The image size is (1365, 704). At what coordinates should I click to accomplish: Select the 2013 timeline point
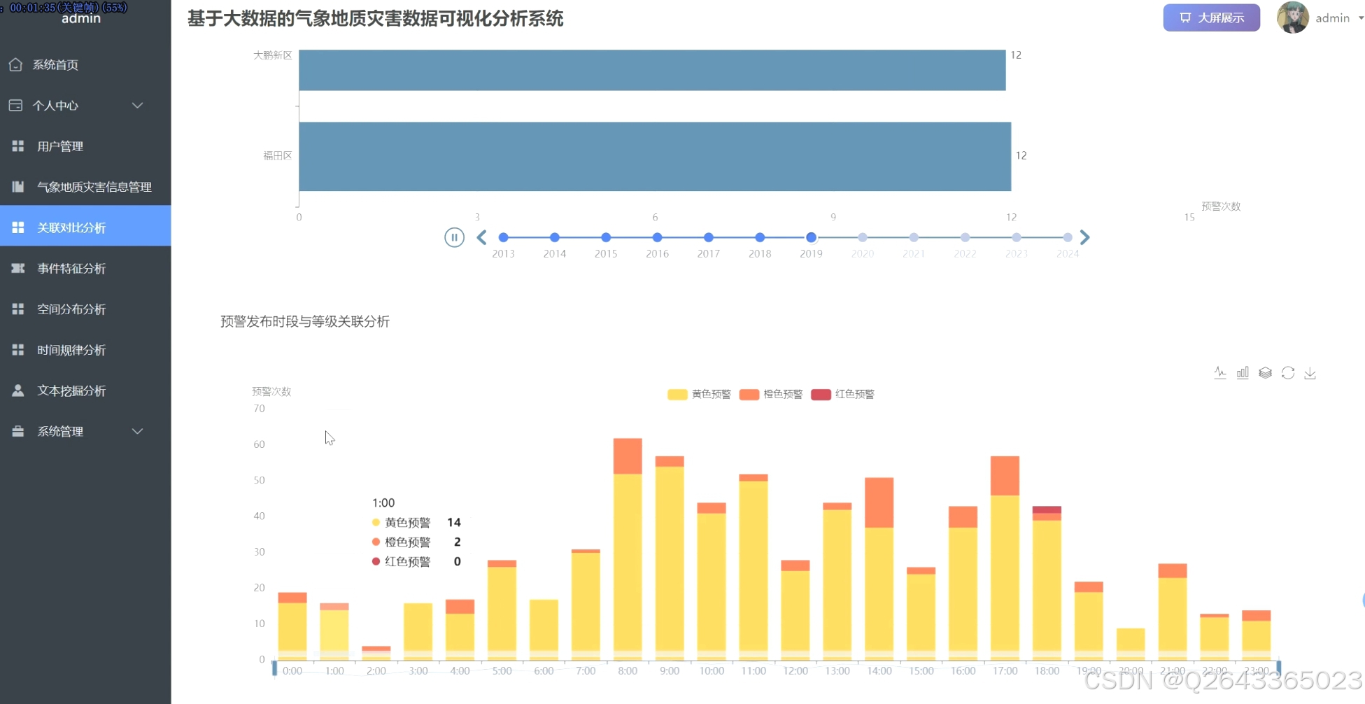(x=503, y=237)
